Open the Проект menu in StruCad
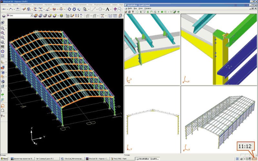The image size is (258, 161). click(4, 5)
